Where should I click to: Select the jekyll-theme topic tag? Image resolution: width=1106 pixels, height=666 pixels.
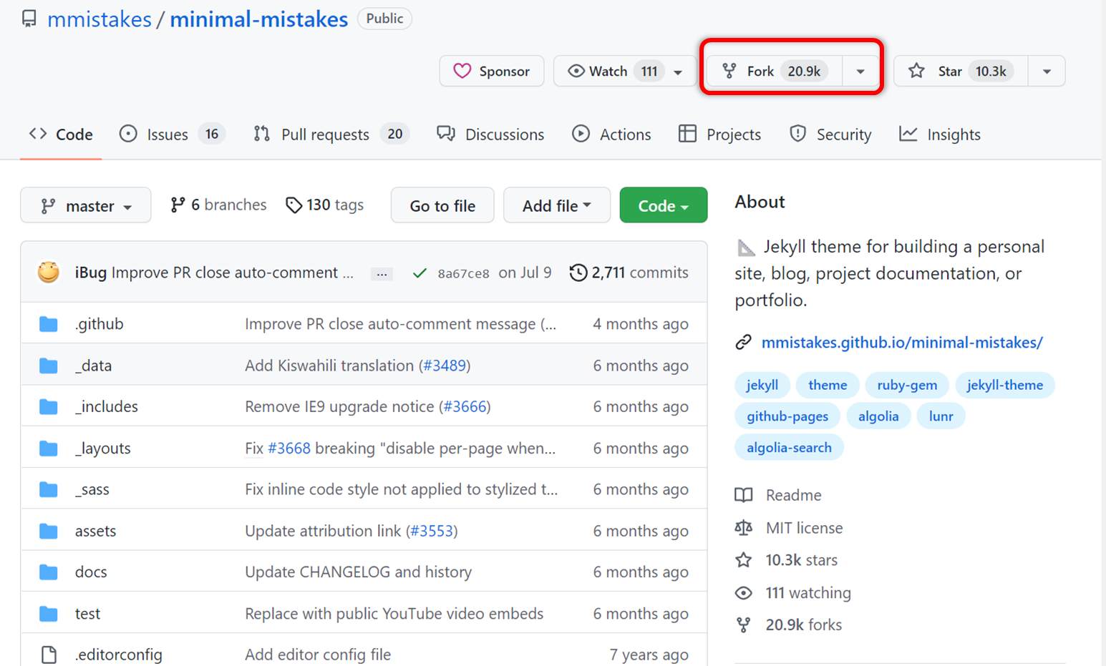coord(1004,385)
